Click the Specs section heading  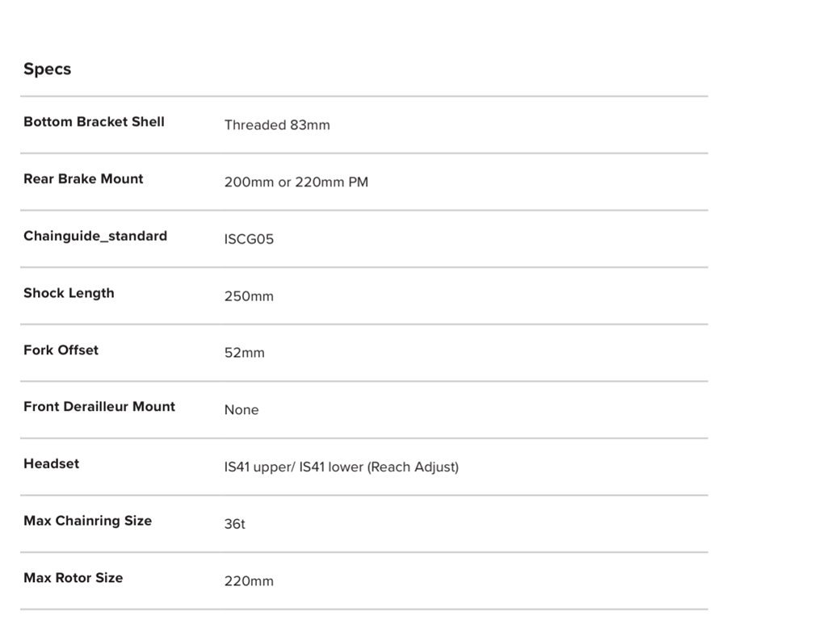pyautogui.click(x=47, y=69)
